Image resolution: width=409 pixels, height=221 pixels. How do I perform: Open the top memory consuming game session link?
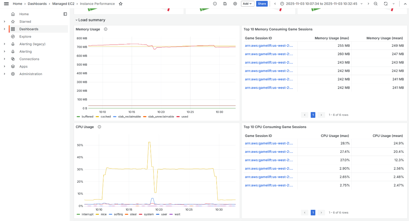pyautogui.click(x=269, y=45)
